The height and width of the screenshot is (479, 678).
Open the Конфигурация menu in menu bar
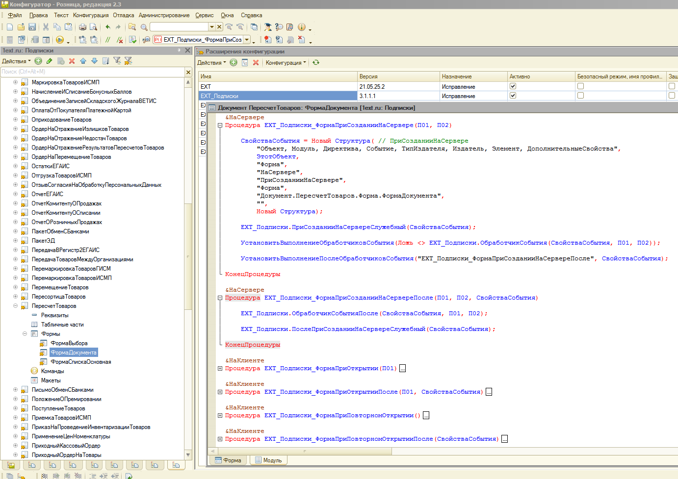[x=91, y=15]
